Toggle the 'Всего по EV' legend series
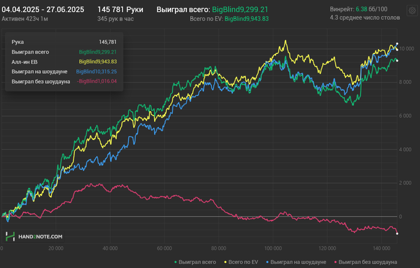This screenshot has height=268, width=420. (x=241, y=262)
